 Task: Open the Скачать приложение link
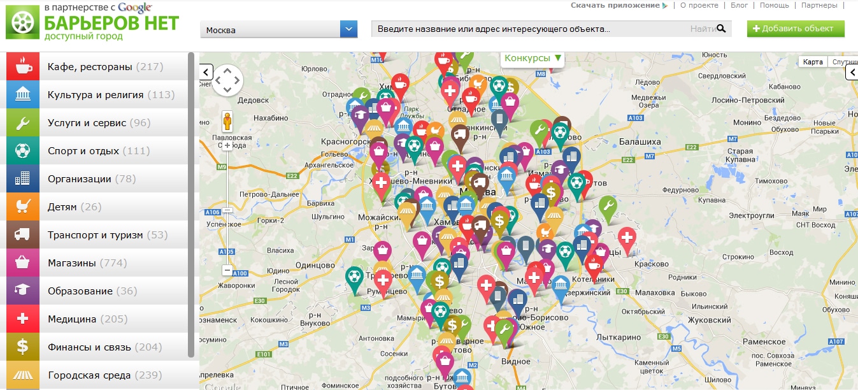[x=618, y=5]
